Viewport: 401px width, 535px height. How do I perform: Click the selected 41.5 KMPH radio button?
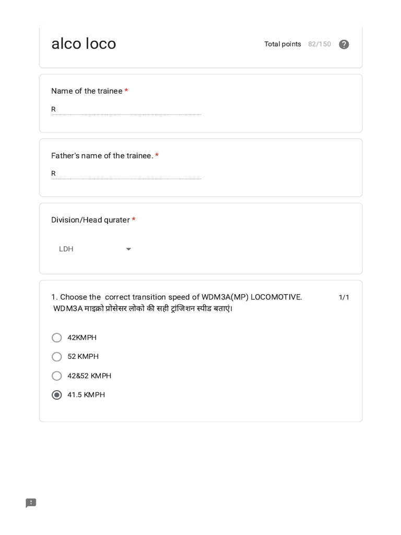pyautogui.click(x=57, y=395)
